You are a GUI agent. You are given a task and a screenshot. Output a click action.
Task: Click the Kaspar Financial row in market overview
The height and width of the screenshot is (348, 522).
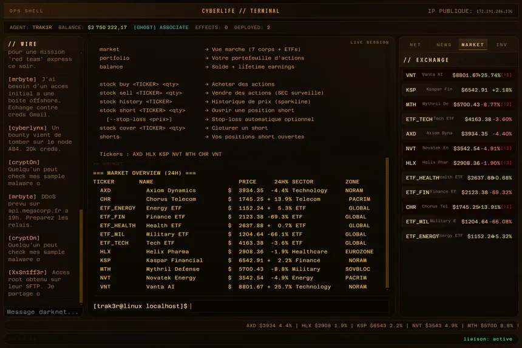(x=233, y=261)
